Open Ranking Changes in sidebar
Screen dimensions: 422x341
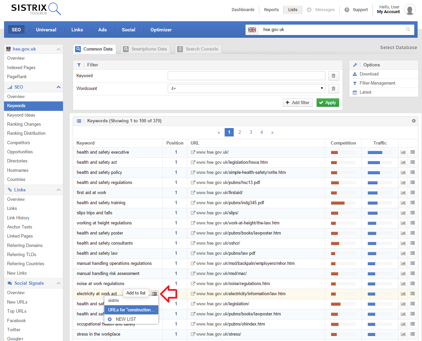24,124
